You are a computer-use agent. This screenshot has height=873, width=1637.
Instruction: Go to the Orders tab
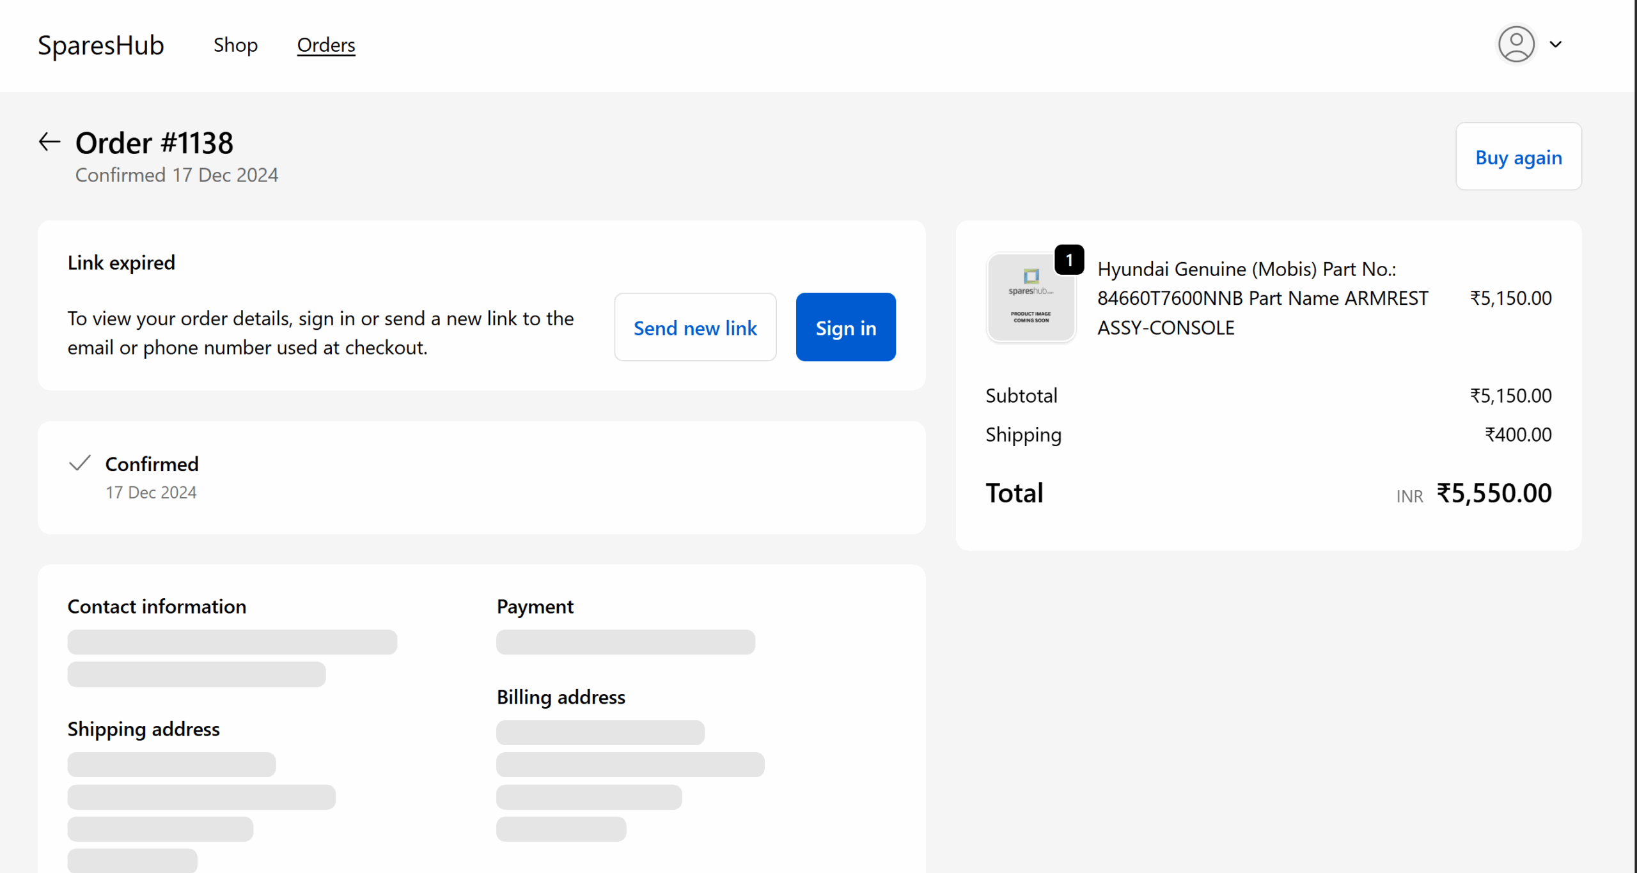coord(325,45)
